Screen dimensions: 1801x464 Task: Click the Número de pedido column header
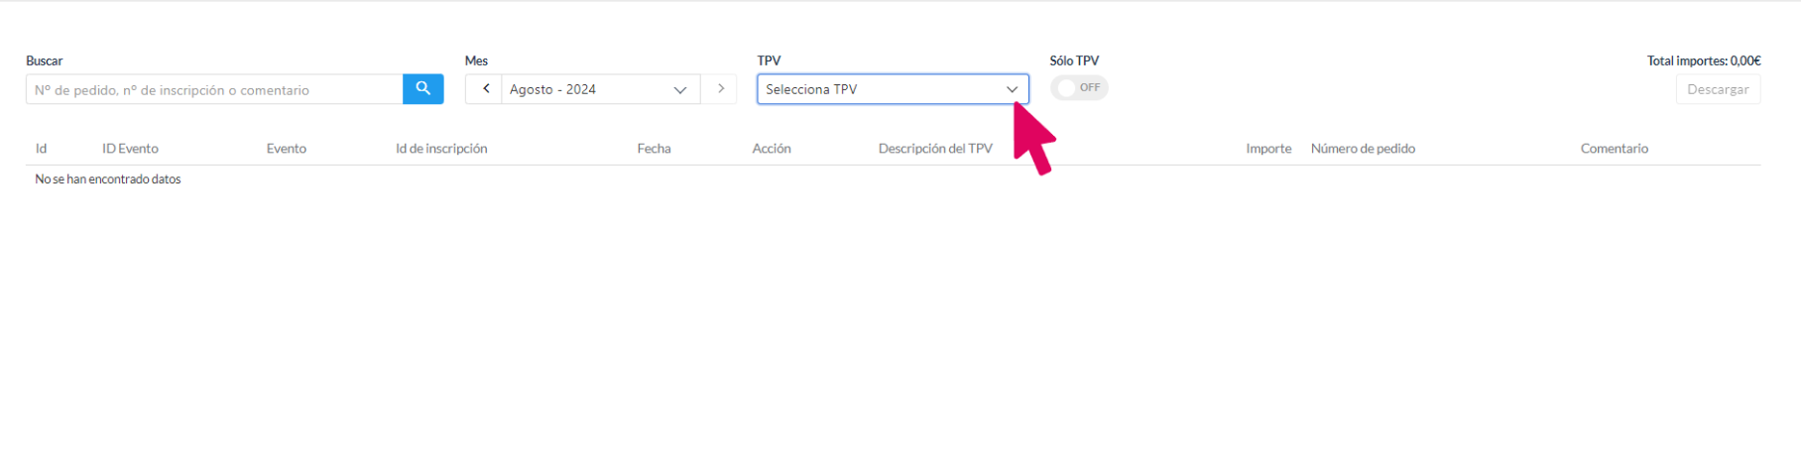coord(1363,149)
